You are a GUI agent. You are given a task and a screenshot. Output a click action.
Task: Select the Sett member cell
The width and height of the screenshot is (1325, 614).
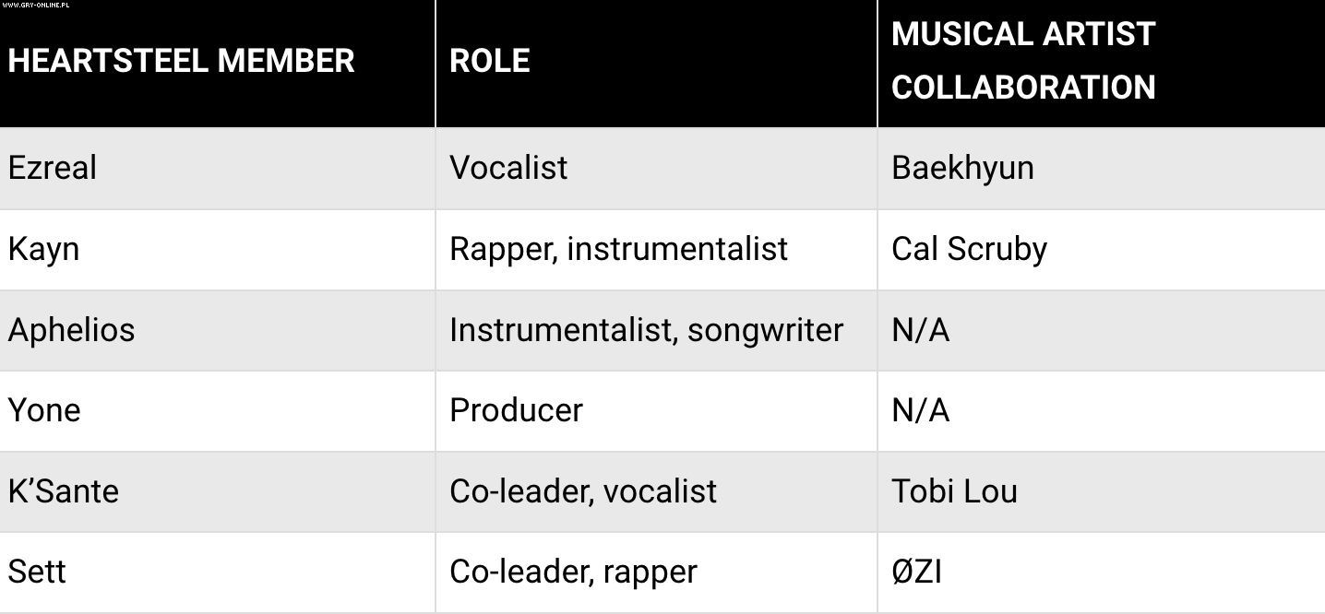click(x=37, y=572)
